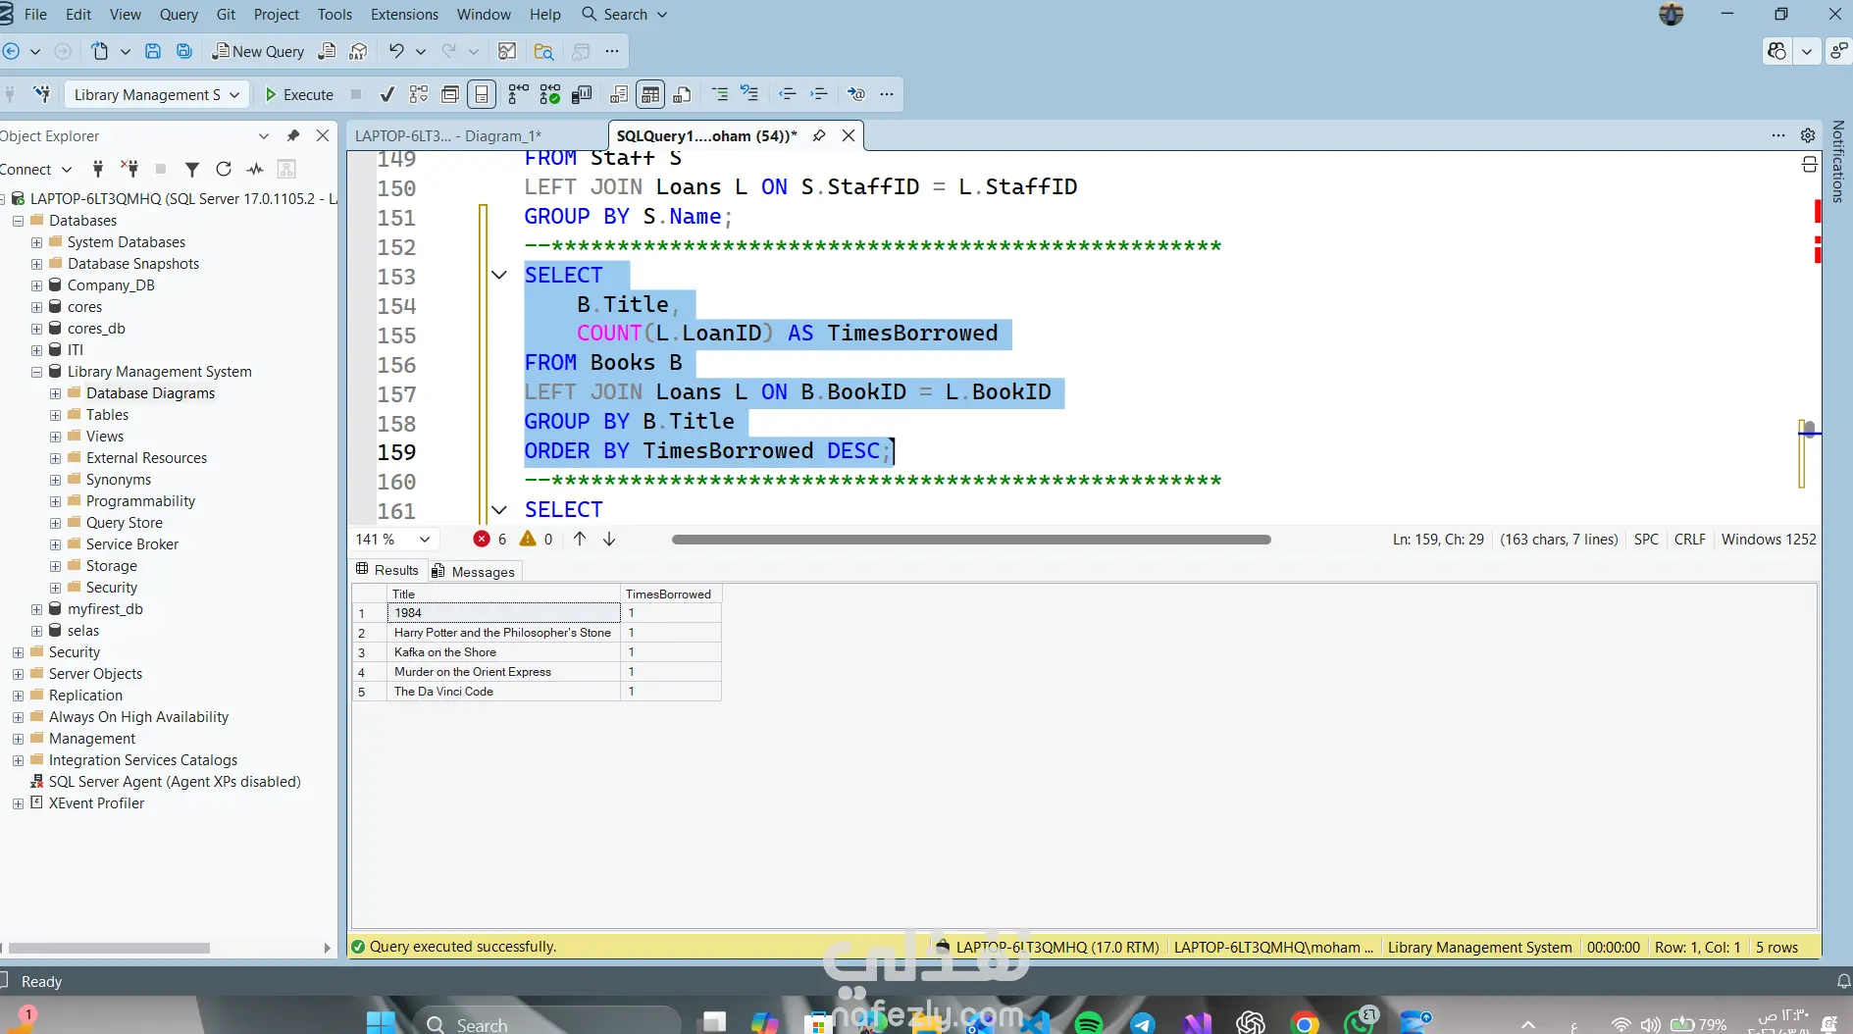Open the Activity Monitor icon in Object Explorer
This screenshot has width=1853, height=1034.
tap(255, 169)
